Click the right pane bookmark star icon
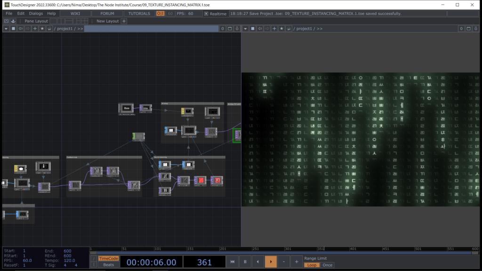Screen dimensions: 482x271 [281, 29]
